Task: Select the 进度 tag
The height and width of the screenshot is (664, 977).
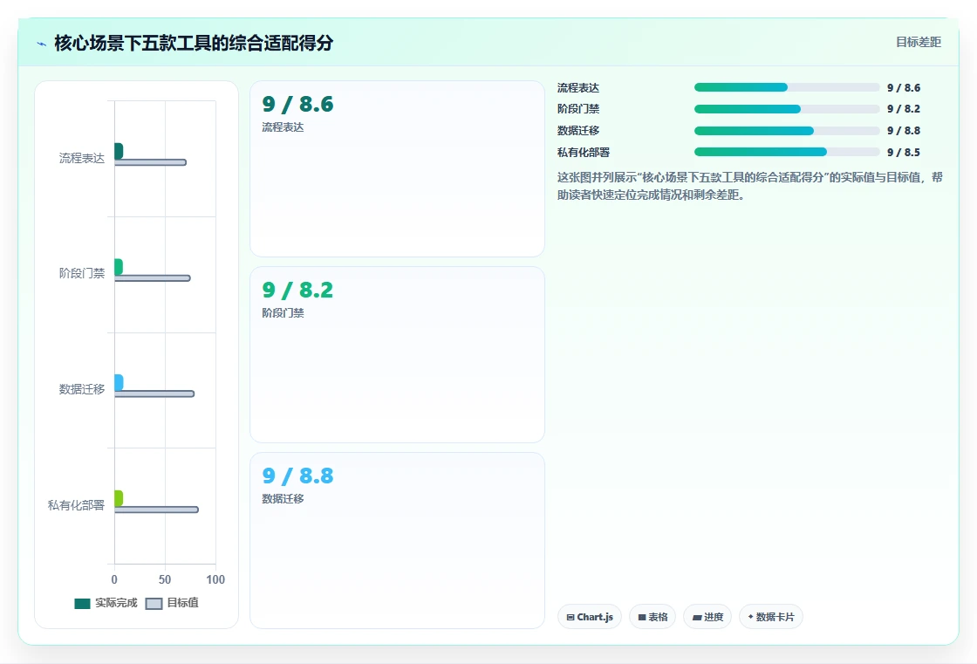Action: (707, 617)
